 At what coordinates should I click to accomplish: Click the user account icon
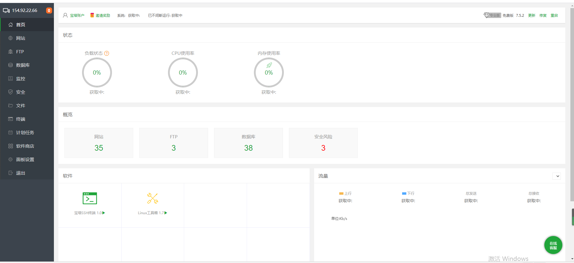tap(65, 15)
